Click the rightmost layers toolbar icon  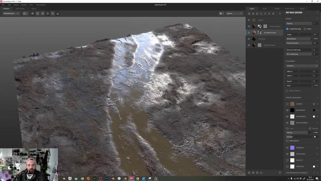[x=280, y=14]
